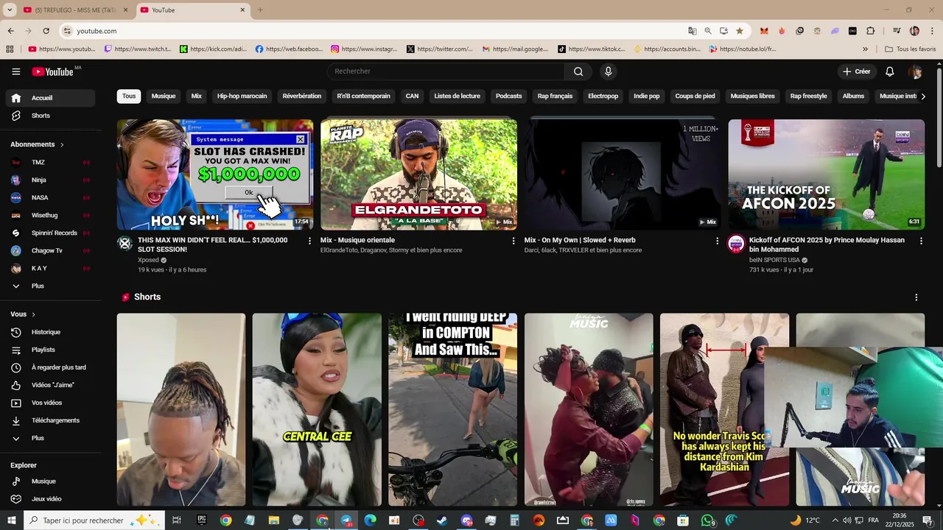Select the Musique filter chip
The height and width of the screenshot is (530, 943).
[164, 96]
